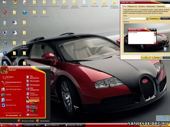Click Отмена in the display properties dialog
Screen dimensions: 170x127
pyautogui.click(x=156, y=57)
